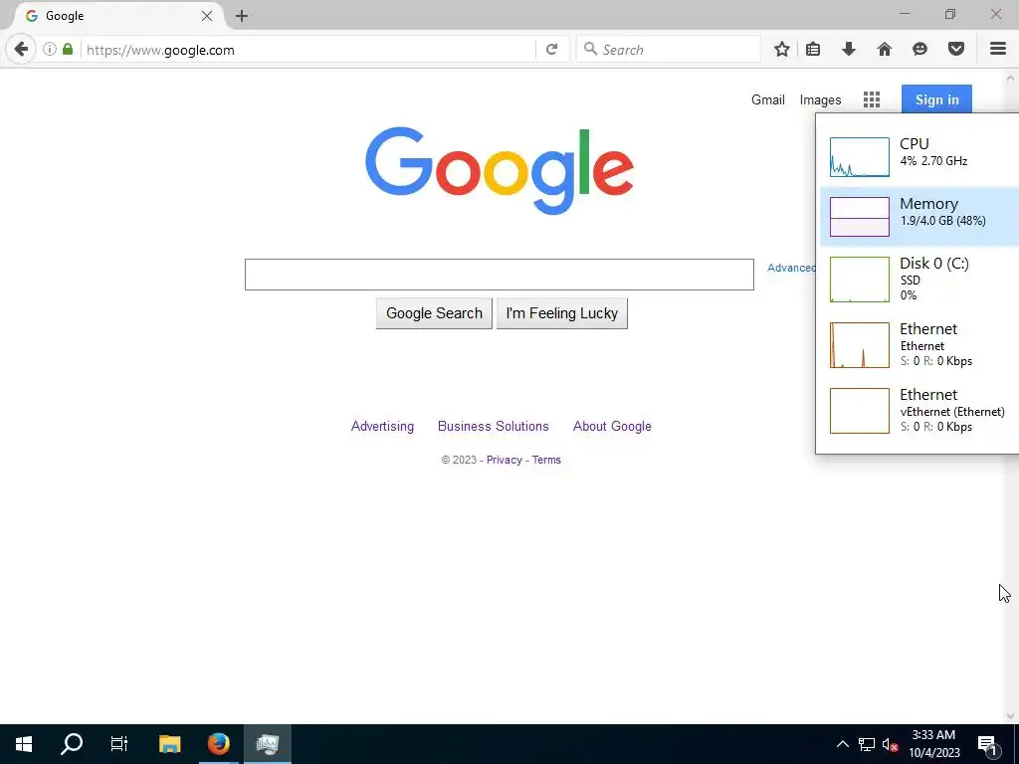1019x764 pixels.
Task: Bookmark this page with the star icon
Action: (x=782, y=50)
